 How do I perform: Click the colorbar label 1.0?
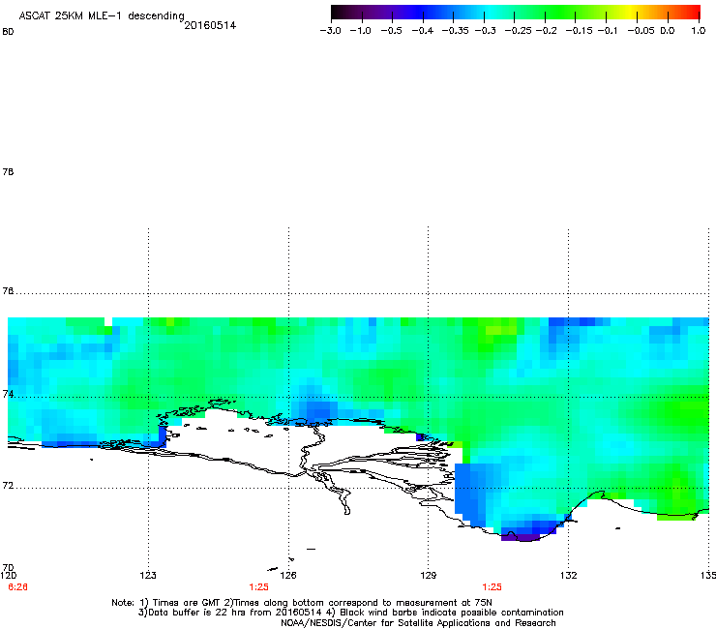[699, 31]
